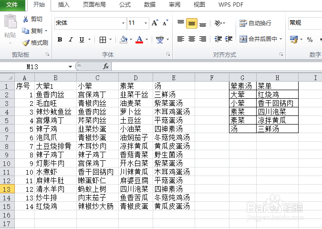The image size is (322, 229).
Task: Click the select-all corner of the sheet
Action: tap(7, 77)
